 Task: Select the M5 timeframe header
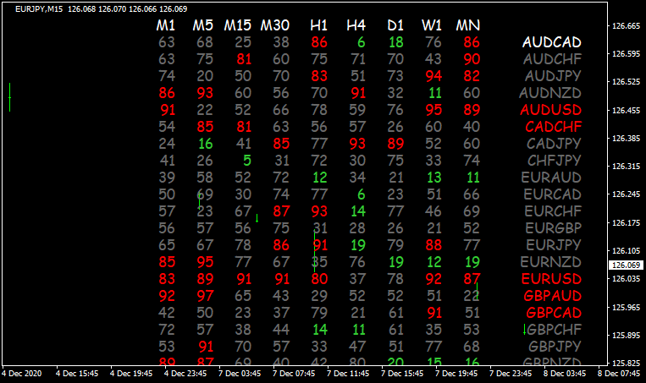pos(203,26)
